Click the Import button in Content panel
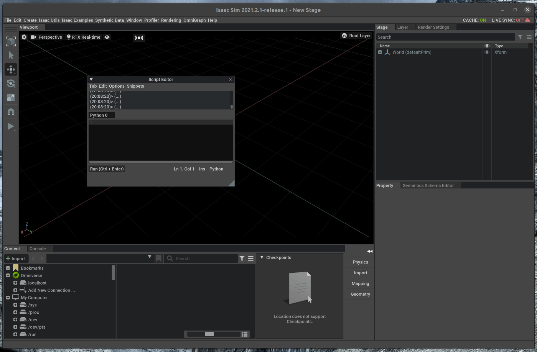Viewport: 537px width, 352px height. 15,259
